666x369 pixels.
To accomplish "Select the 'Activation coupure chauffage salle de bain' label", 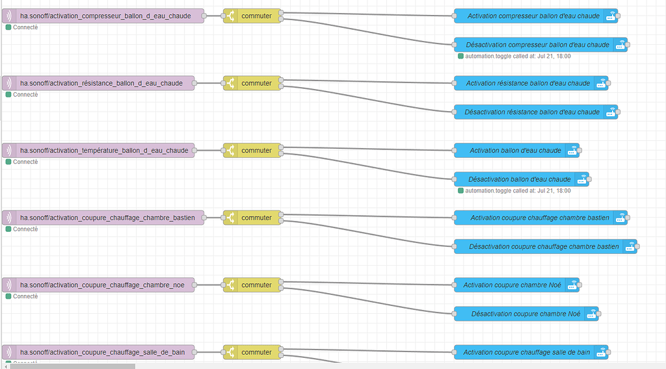I will click(526, 353).
